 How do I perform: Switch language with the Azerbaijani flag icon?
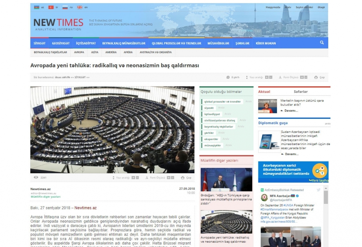click(x=37, y=7)
